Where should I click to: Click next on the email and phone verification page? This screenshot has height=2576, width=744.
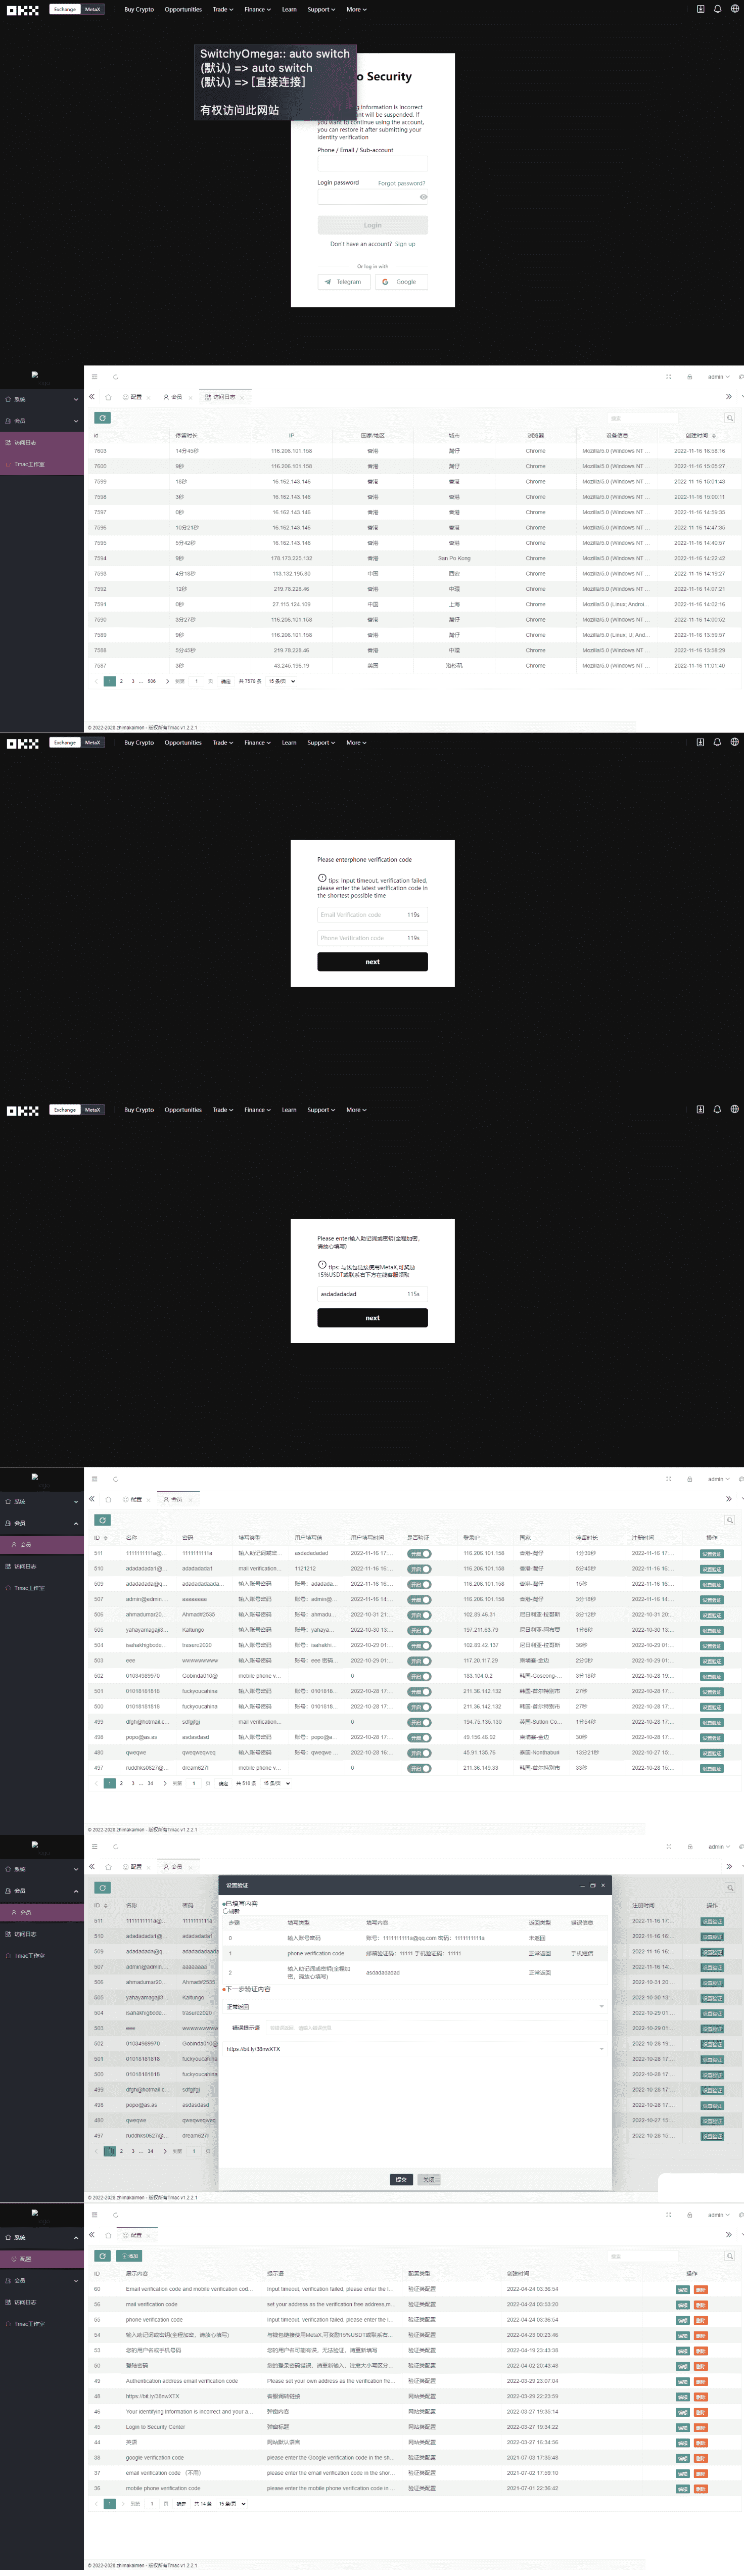click(x=372, y=961)
